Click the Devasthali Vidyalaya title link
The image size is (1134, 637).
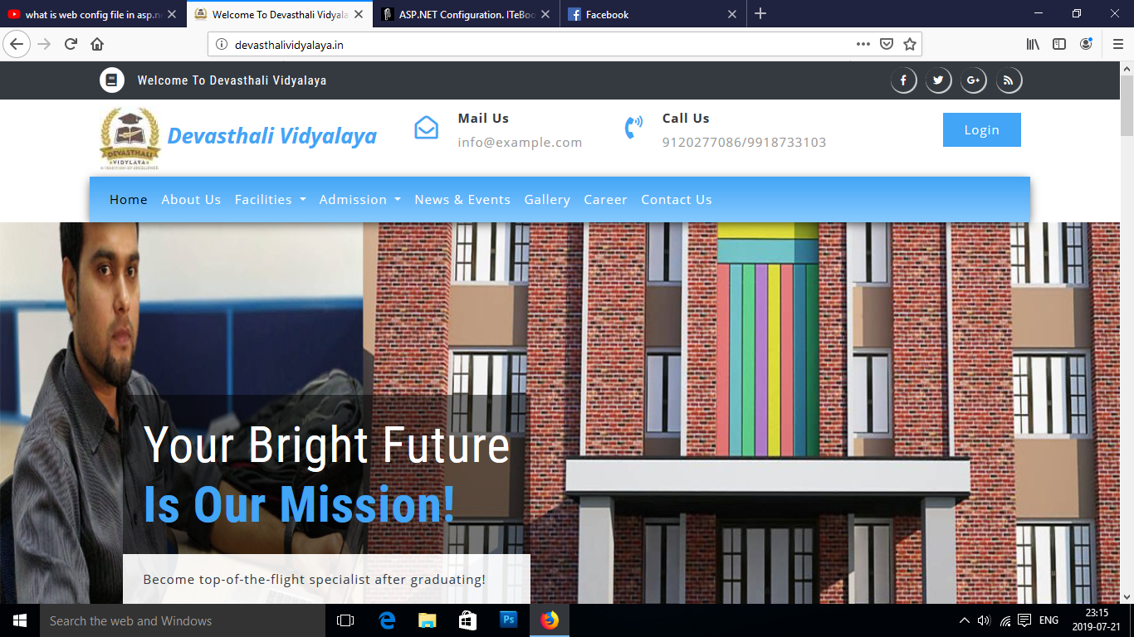[x=272, y=136]
